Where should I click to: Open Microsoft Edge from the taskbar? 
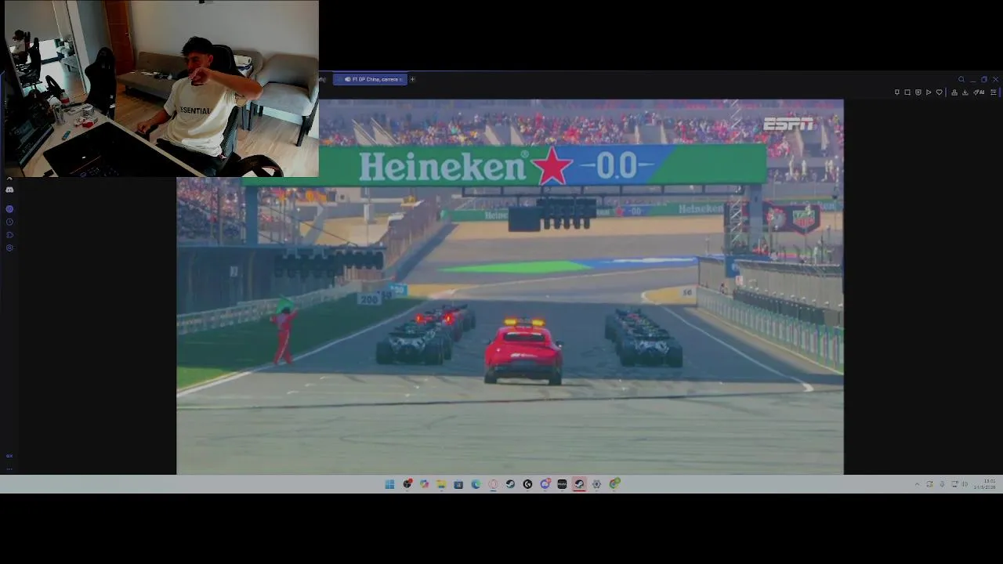(476, 484)
